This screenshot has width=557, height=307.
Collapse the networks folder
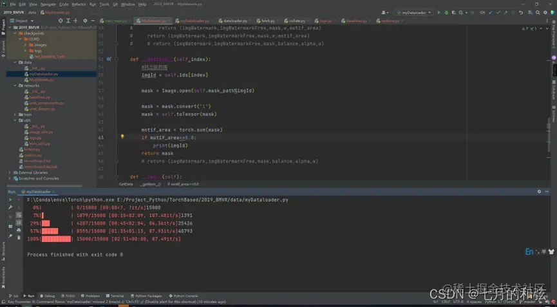(15, 86)
